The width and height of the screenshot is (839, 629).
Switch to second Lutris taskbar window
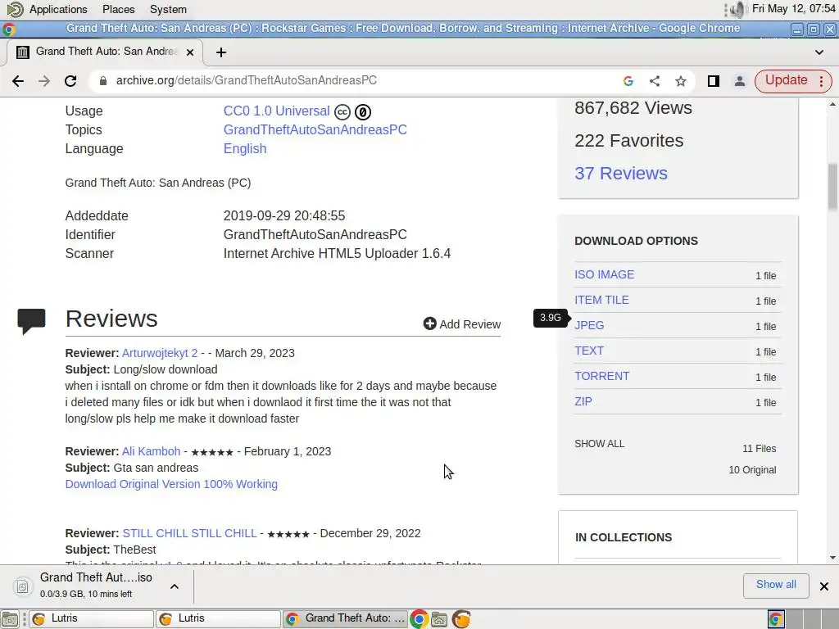click(218, 618)
